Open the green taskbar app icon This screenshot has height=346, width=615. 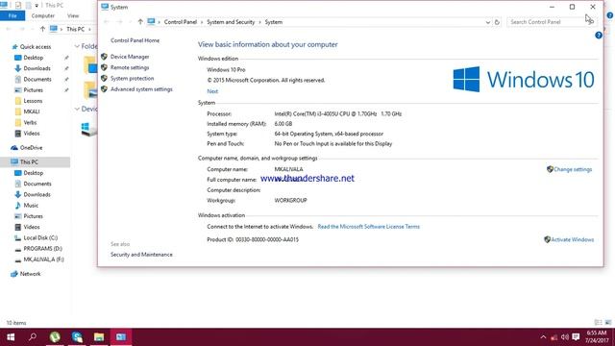click(55, 337)
